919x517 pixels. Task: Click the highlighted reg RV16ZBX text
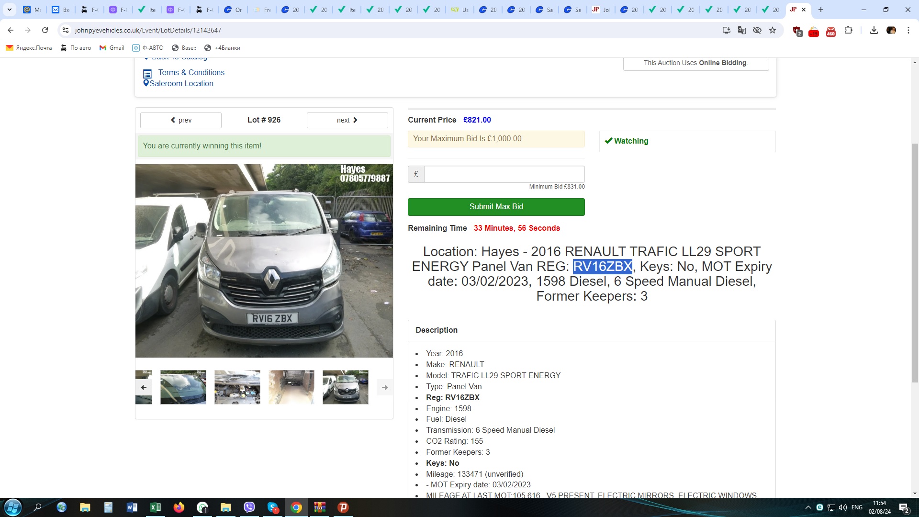point(602,266)
